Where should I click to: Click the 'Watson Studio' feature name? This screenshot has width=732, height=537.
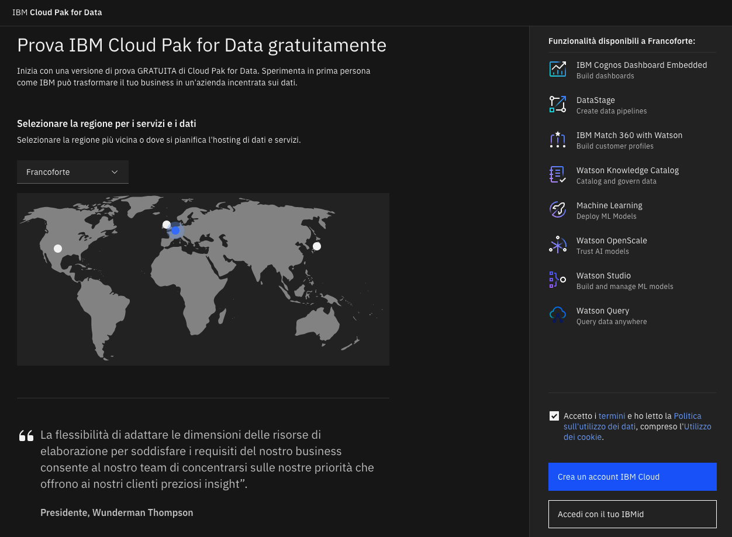pyautogui.click(x=603, y=276)
